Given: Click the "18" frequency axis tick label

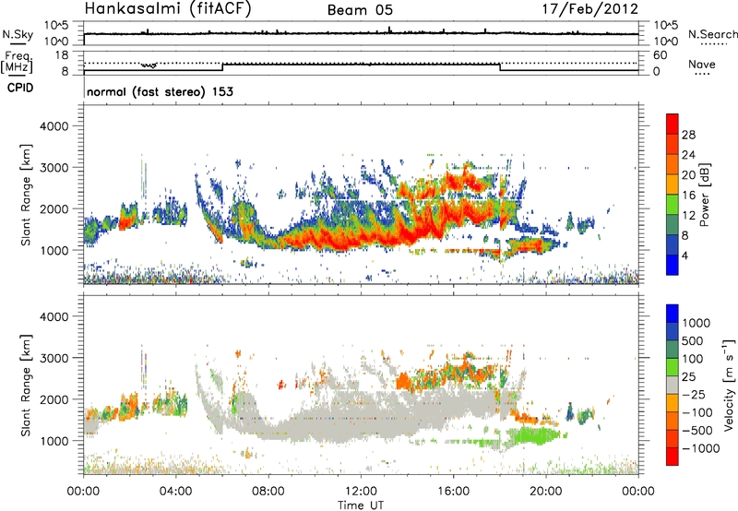Looking at the screenshot, I should coord(62,55).
